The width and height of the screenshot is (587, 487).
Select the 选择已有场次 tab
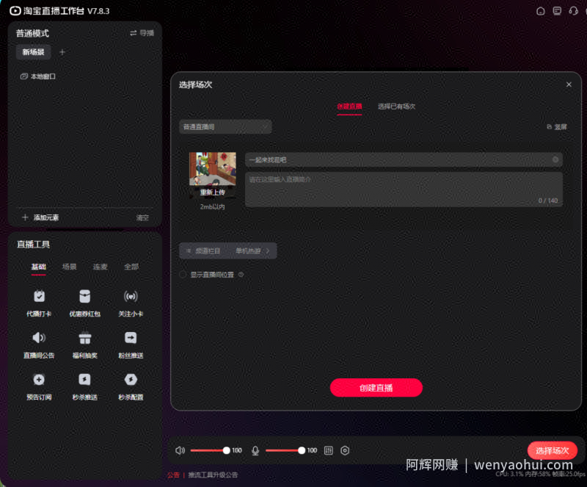pyautogui.click(x=396, y=107)
